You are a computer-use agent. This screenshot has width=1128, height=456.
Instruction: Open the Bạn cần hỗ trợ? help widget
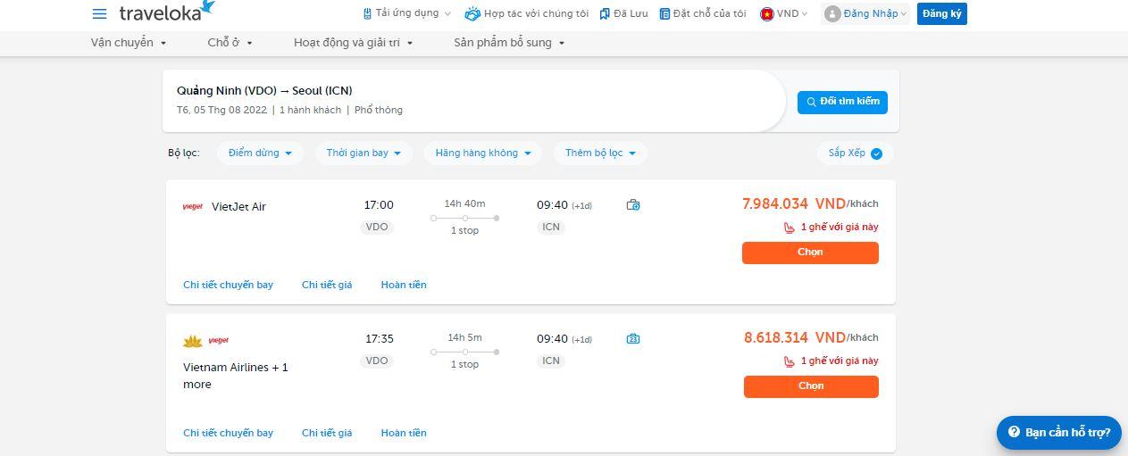click(1058, 432)
